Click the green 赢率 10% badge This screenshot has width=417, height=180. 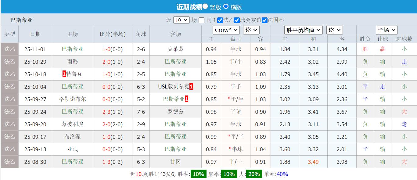pyautogui.click(x=229, y=174)
